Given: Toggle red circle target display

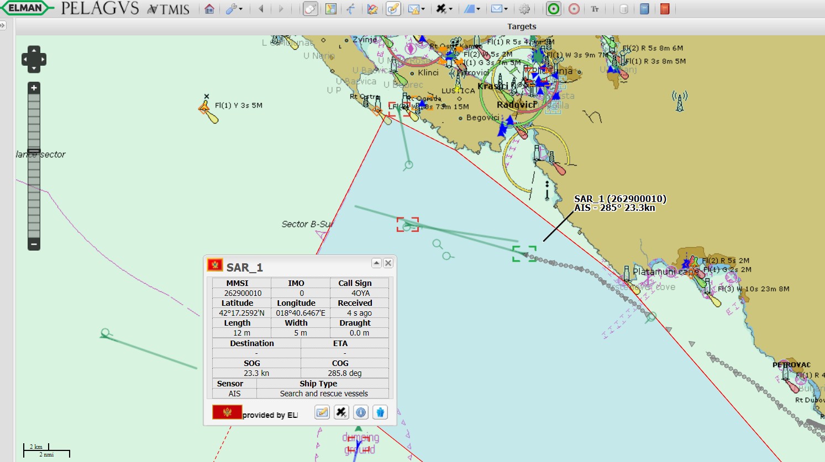Looking at the screenshot, I should (x=574, y=9).
